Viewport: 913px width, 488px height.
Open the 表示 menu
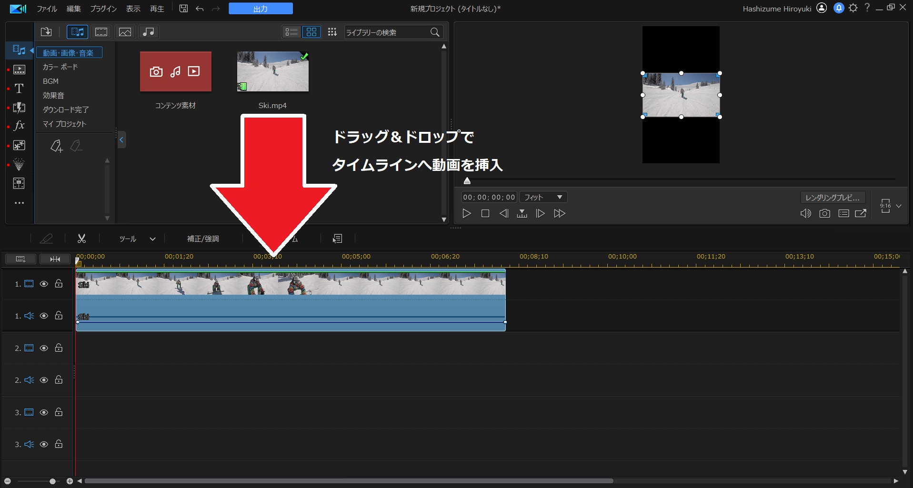click(133, 9)
